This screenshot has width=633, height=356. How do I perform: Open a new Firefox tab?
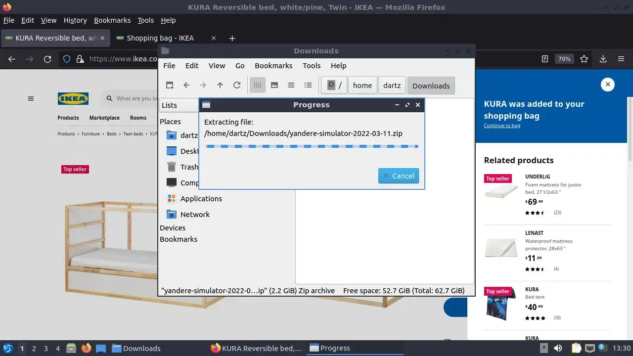point(232,38)
